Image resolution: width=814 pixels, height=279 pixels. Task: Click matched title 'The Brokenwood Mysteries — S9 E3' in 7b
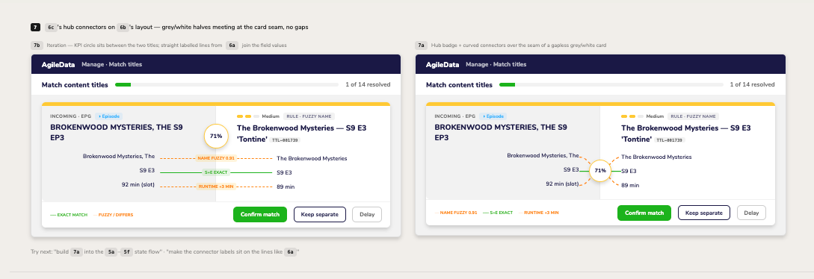(x=301, y=128)
